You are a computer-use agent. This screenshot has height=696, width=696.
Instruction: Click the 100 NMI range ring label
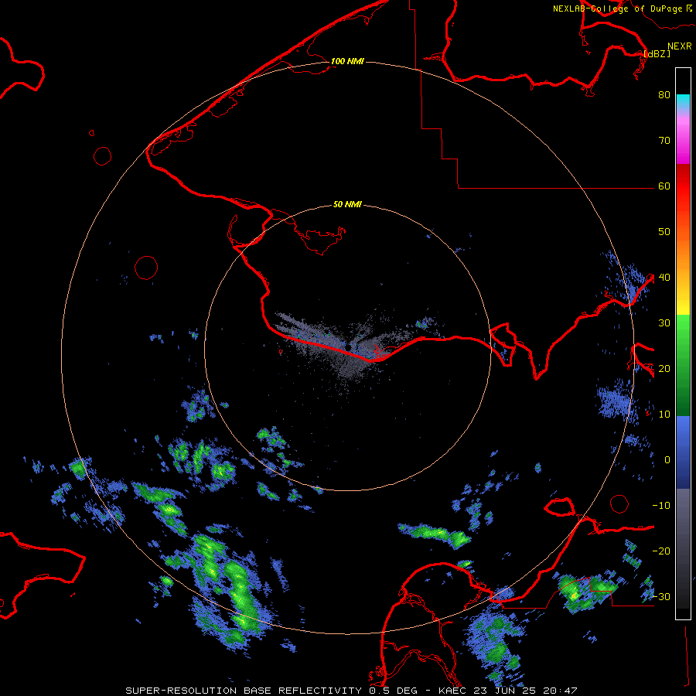[347, 61]
